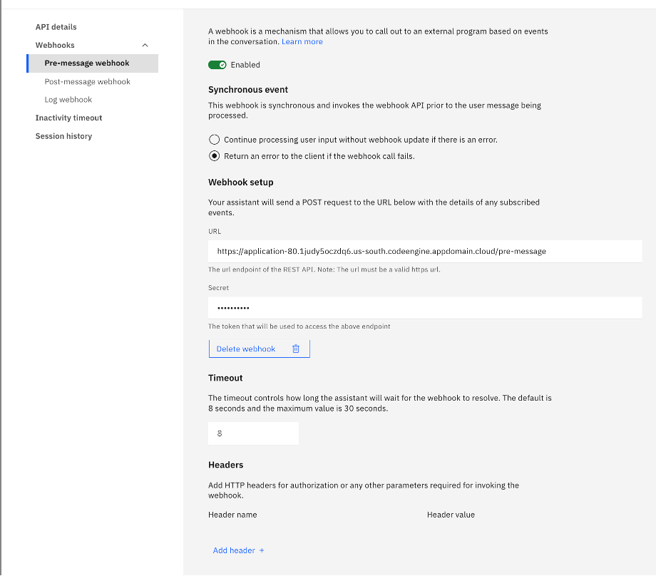Image resolution: width=656 pixels, height=576 pixels.
Task: Open the Session history section
Action: click(x=63, y=136)
